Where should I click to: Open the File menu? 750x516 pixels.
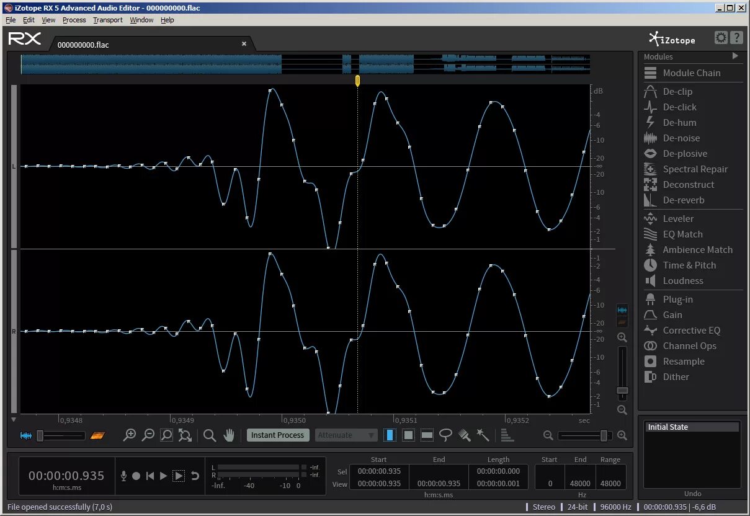11,20
